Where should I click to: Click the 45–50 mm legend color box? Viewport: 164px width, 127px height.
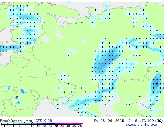pos(76,124)
